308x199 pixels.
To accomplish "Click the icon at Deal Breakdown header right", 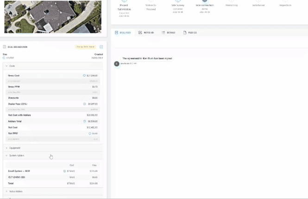I will click(101, 47).
